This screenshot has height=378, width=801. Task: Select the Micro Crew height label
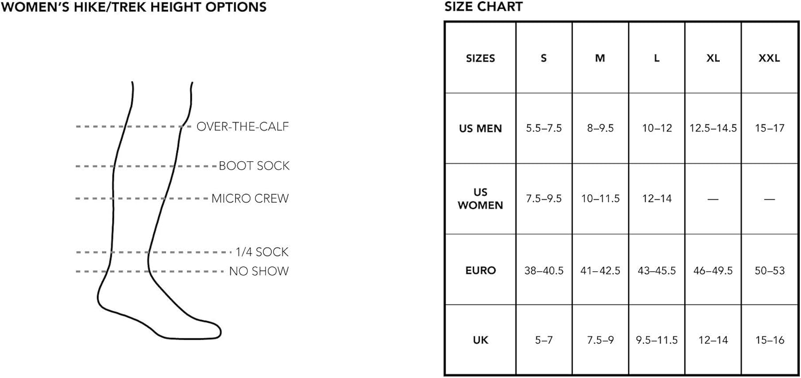point(250,199)
